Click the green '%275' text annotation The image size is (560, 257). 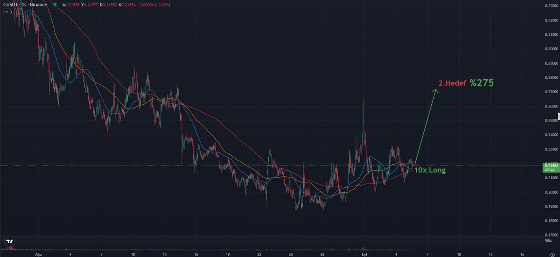482,83
